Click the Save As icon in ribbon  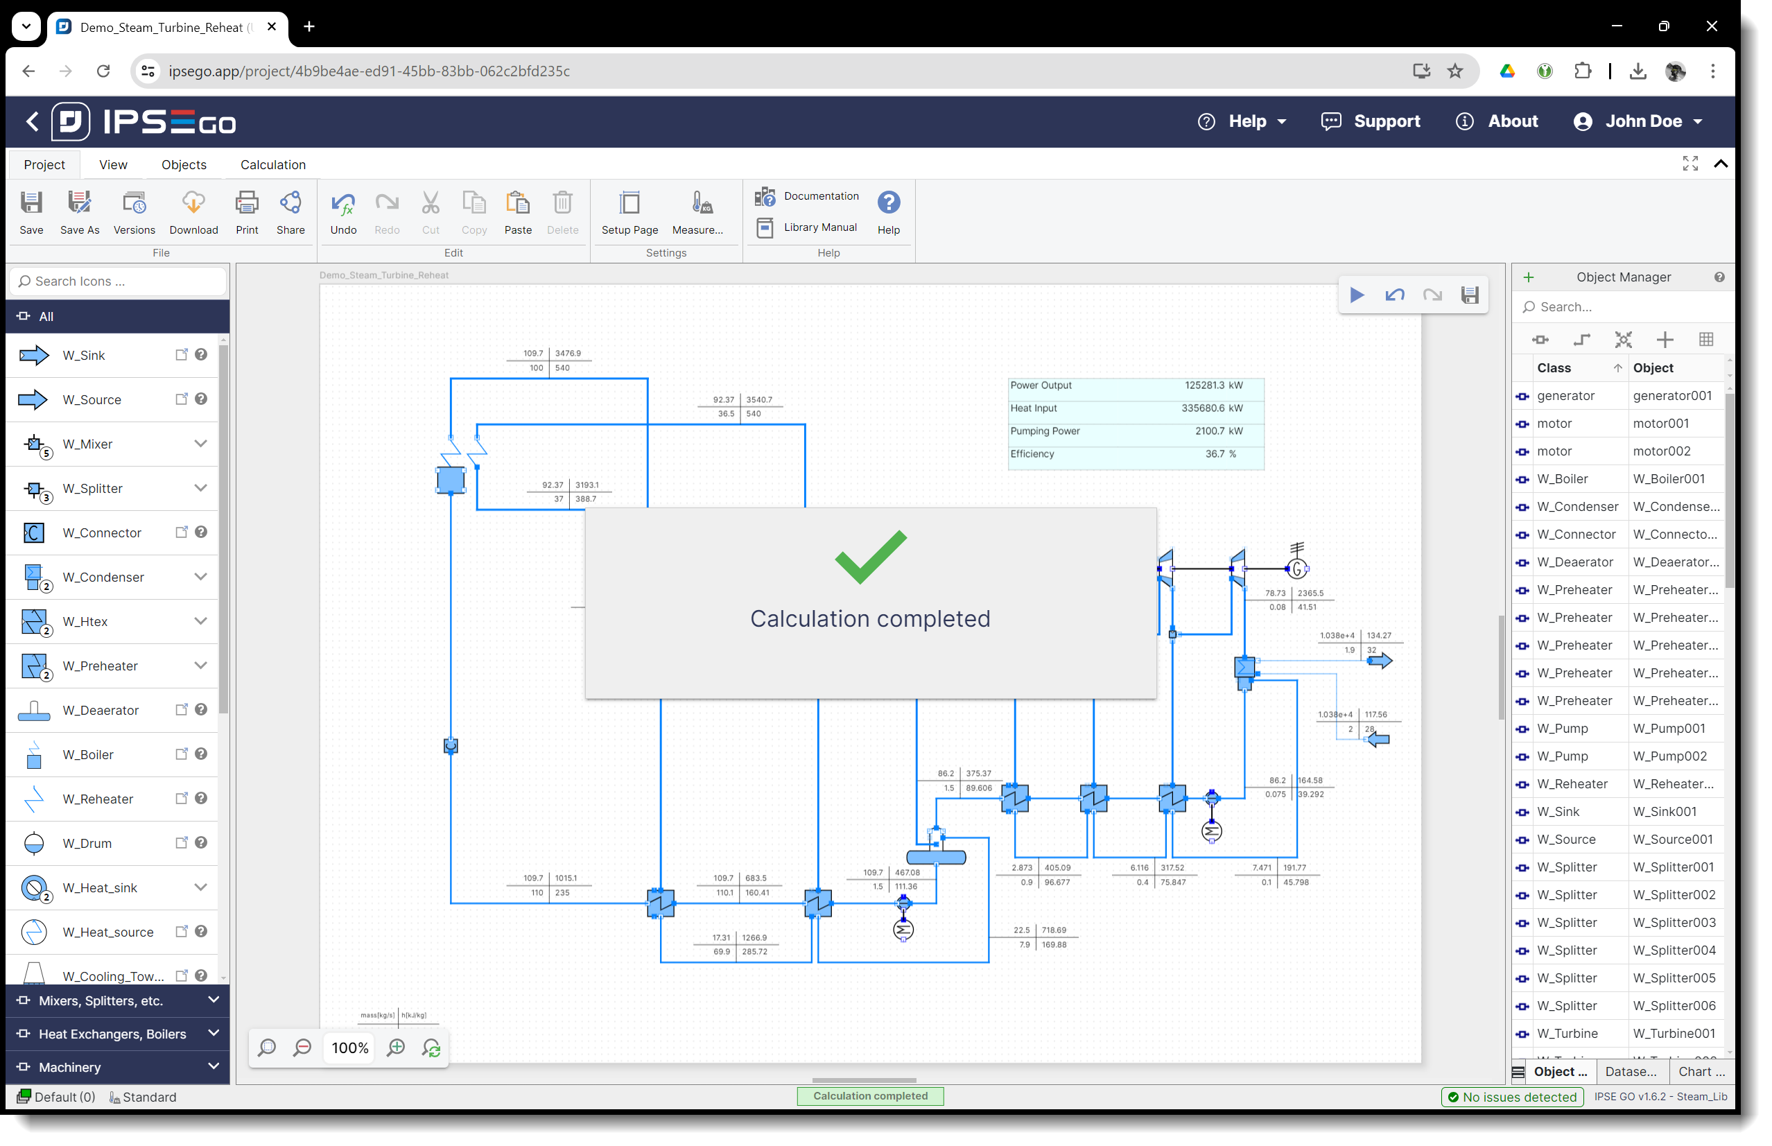[79, 203]
